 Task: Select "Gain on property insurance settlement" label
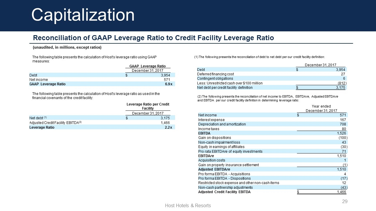[x=229, y=165]
